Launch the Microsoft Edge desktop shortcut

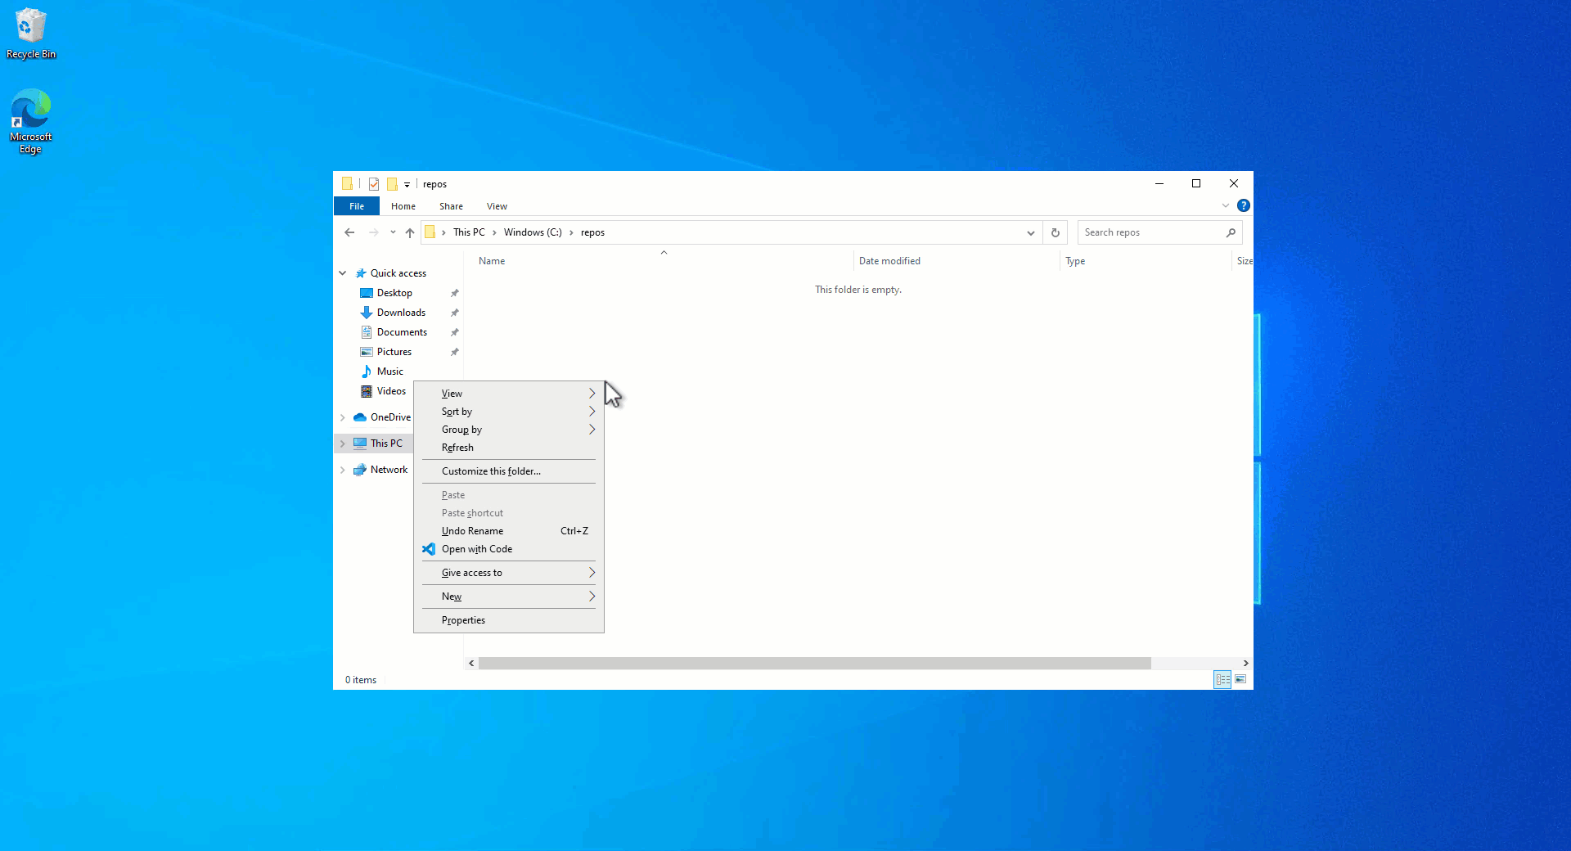tap(31, 121)
